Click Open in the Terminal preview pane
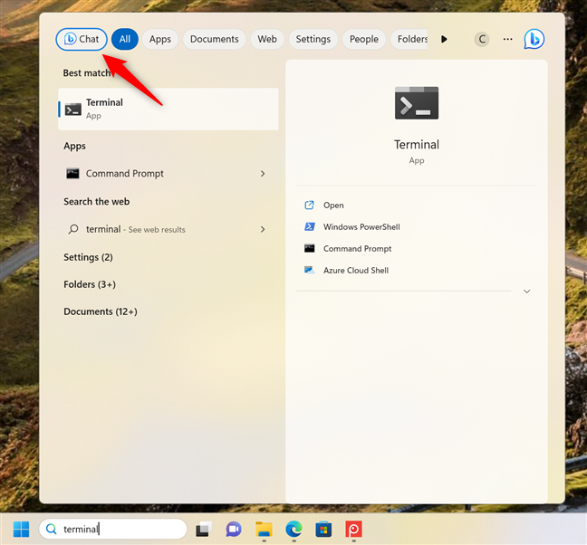587x545 pixels. (x=333, y=206)
